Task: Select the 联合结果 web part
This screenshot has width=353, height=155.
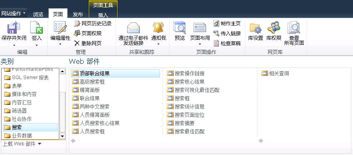Action: [86, 99]
